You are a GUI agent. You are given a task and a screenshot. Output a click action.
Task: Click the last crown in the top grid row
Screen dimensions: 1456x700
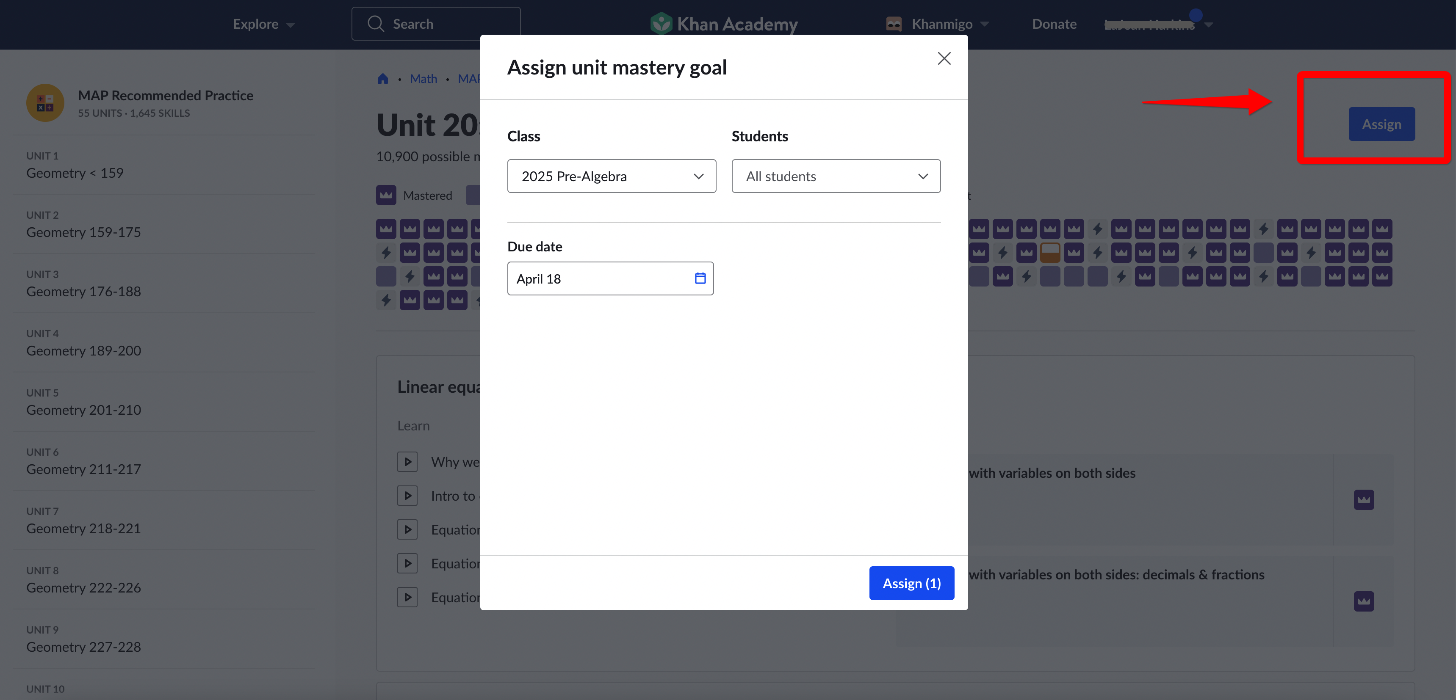(x=1382, y=229)
